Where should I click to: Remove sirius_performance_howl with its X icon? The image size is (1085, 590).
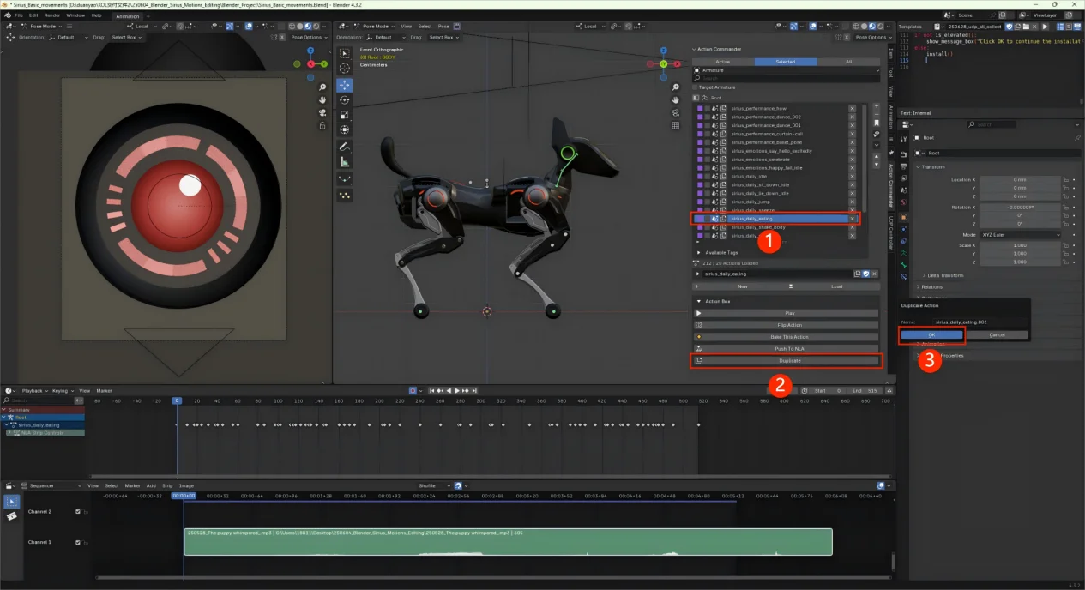(852, 108)
